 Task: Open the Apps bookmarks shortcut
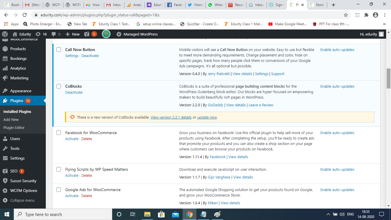(11, 24)
